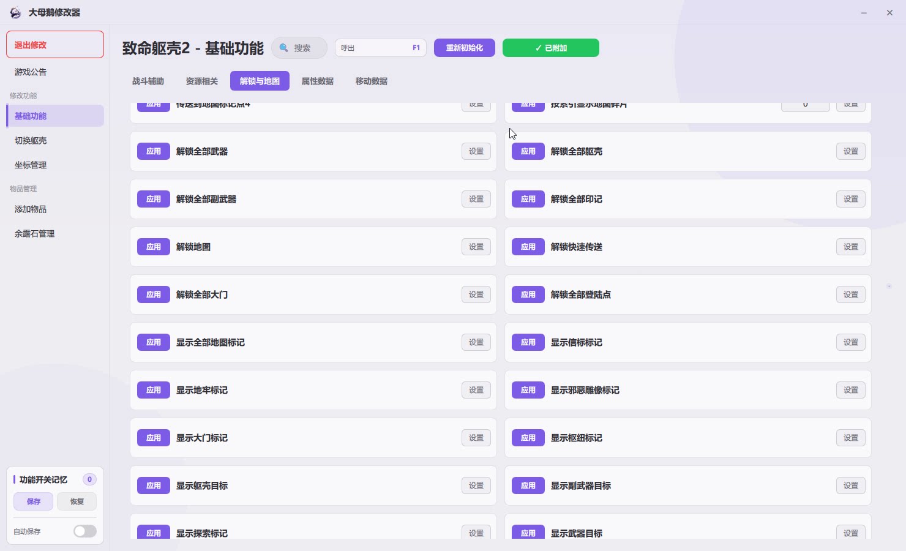The width and height of the screenshot is (906, 551).
Task: Close the 大母鹅修改器 window
Action: point(889,12)
